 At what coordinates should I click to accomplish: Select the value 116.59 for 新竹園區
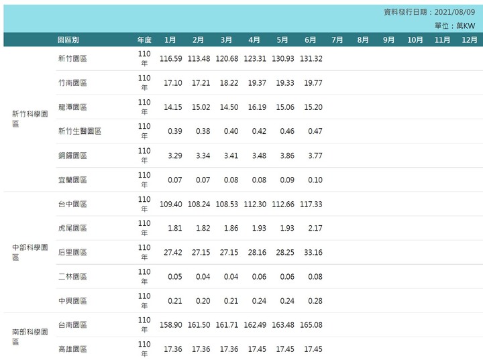pos(170,58)
